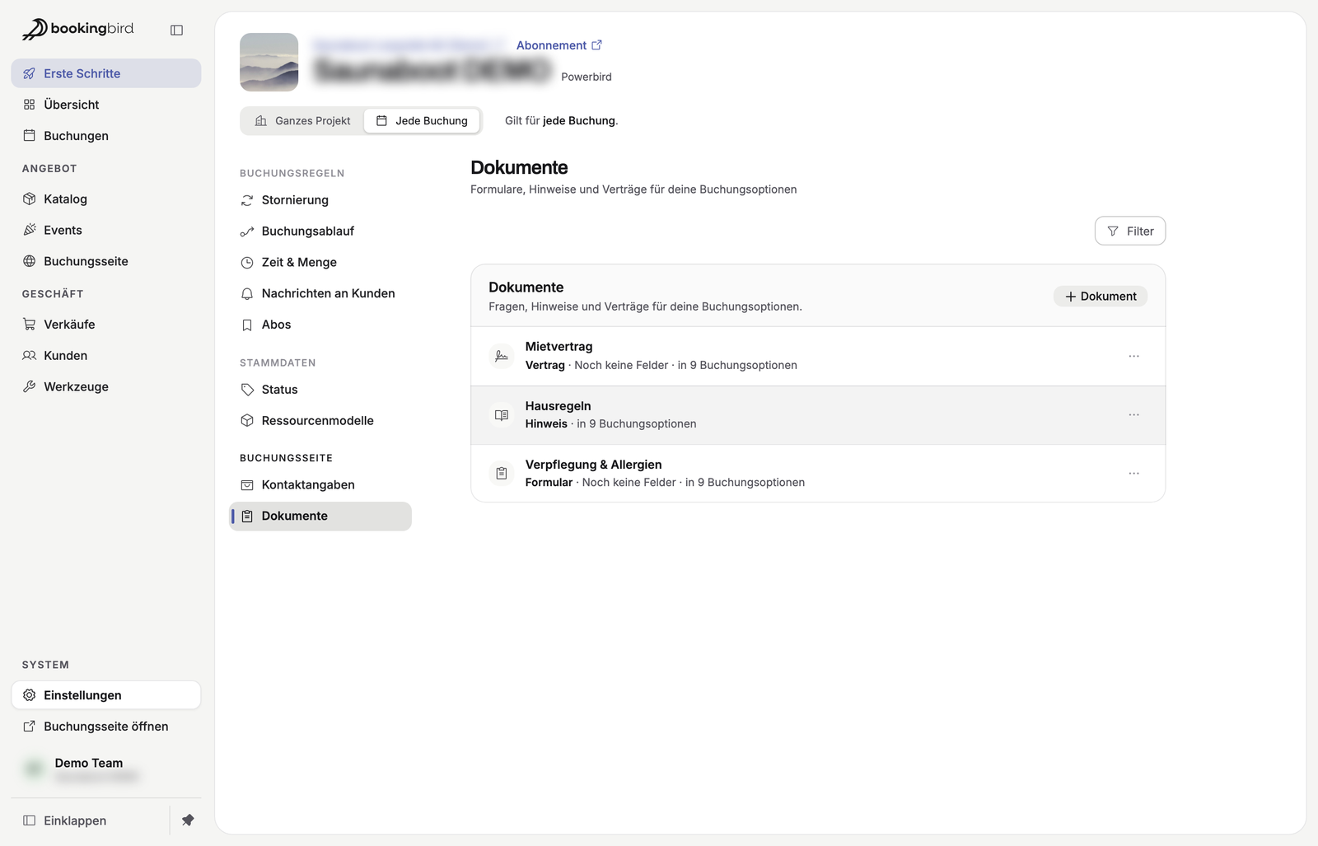Click the Status tag icon
This screenshot has height=846, width=1318.
pos(247,390)
